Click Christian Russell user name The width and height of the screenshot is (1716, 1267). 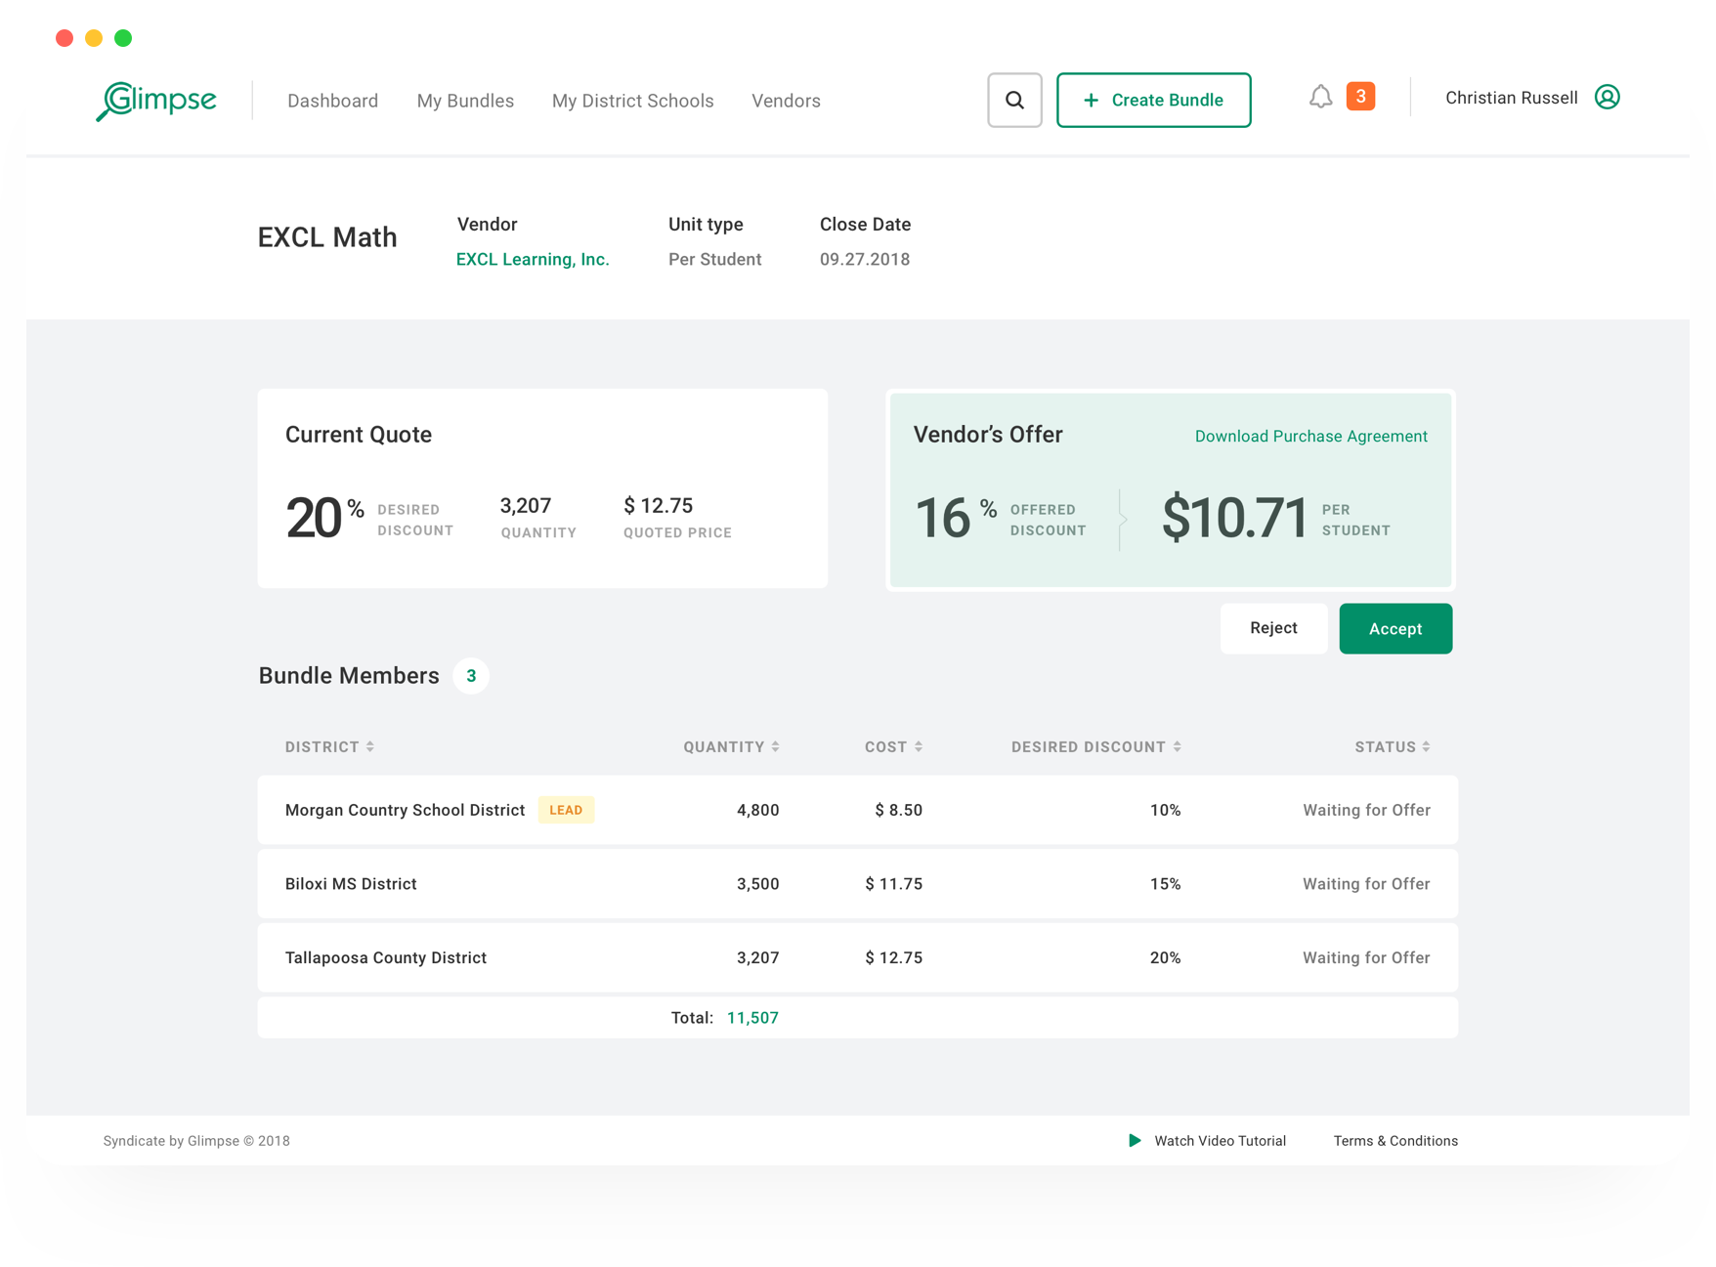pos(1511,98)
